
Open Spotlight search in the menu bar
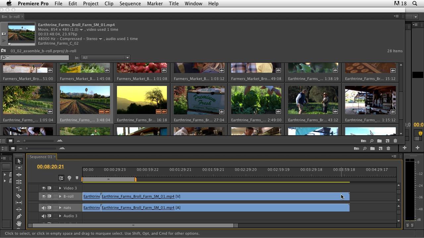415,4
